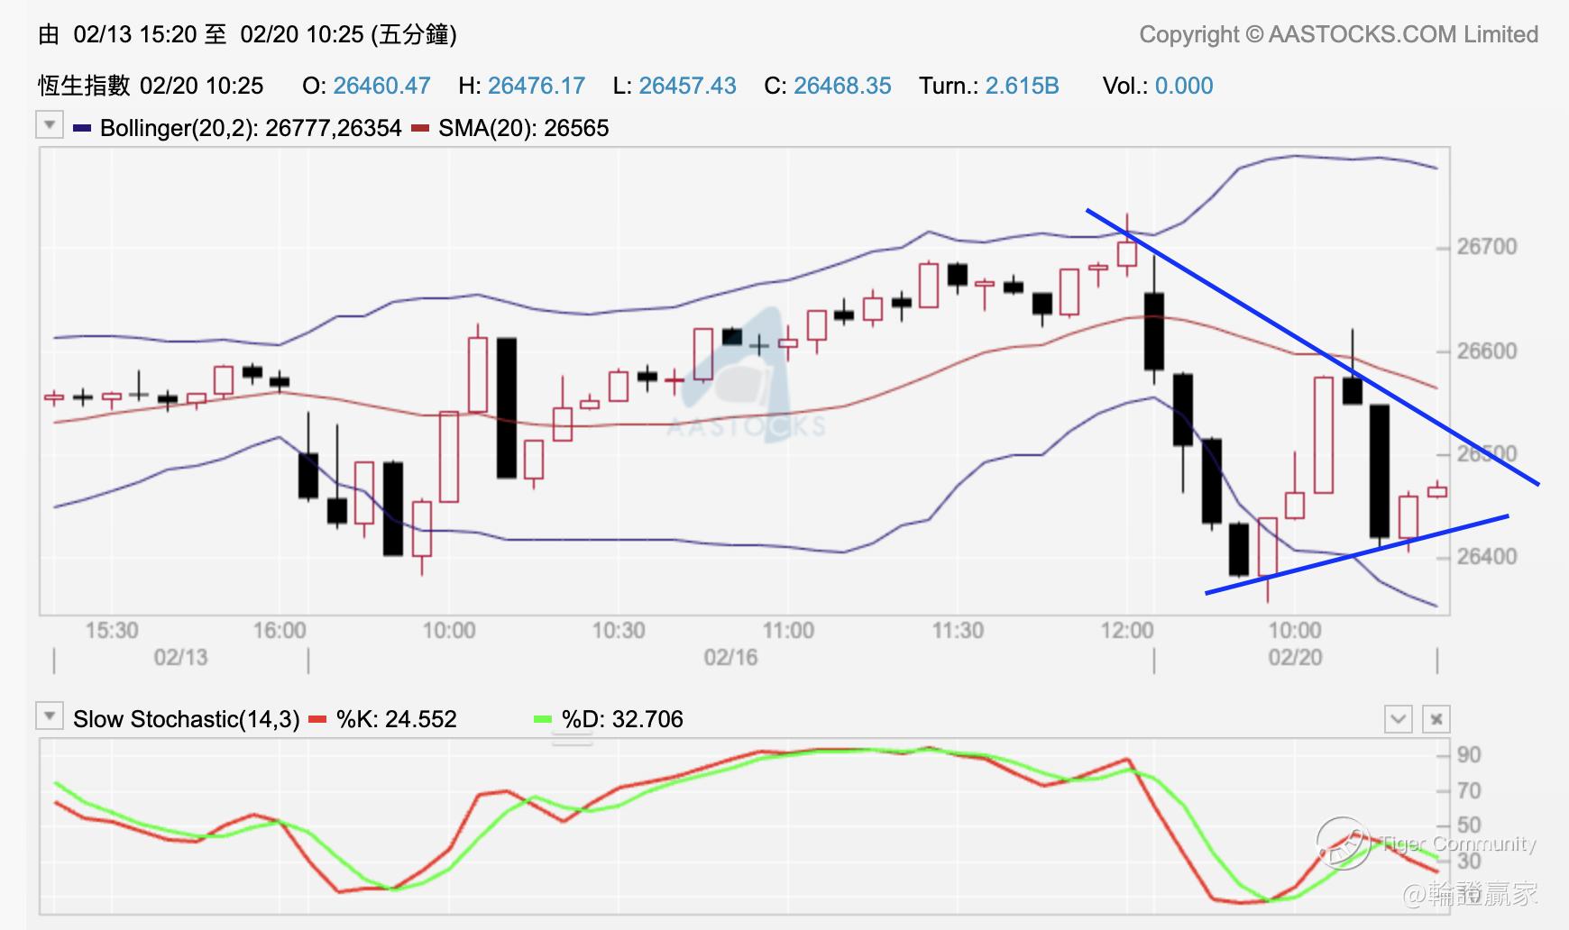Click the blue Bollinger legend swatch
This screenshot has width=1569, height=930.
(x=82, y=129)
